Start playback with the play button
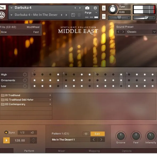The image size is (157, 157). pos(6,140)
